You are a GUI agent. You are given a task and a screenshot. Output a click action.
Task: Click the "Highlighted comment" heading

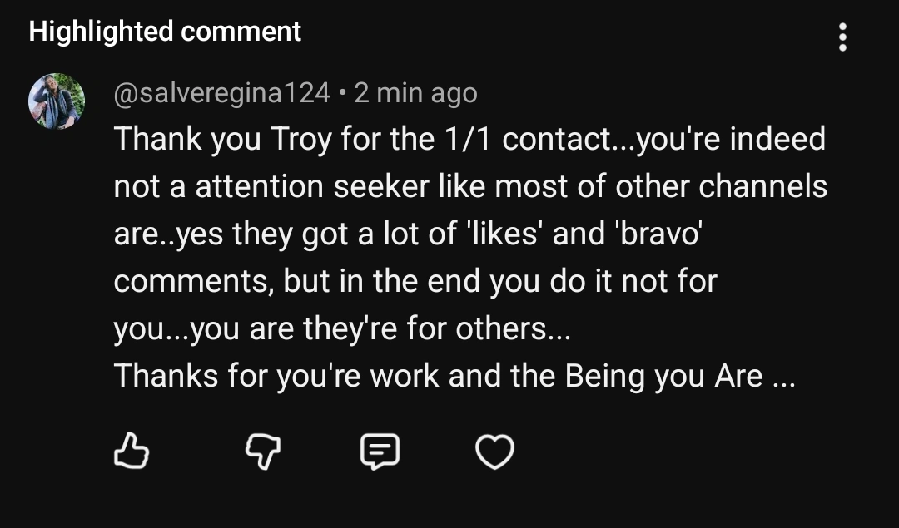tap(165, 32)
